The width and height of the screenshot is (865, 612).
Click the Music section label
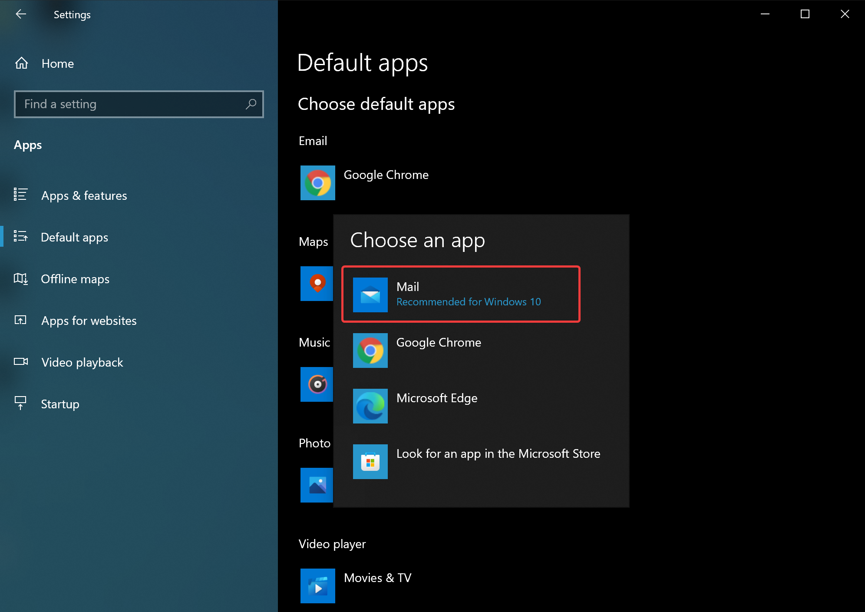click(x=314, y=343)
